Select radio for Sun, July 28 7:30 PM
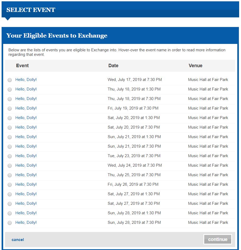Screen dimensions: 241x250 (x=10, y=223)
